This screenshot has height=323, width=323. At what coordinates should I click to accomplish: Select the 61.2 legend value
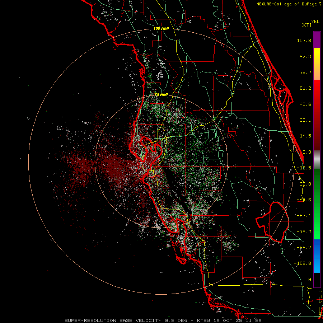pos(305,88)
